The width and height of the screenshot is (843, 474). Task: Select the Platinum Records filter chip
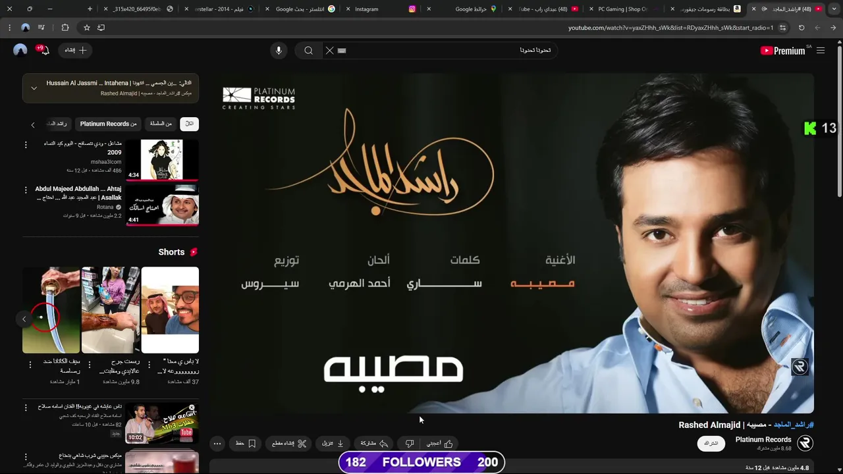[109, 124]
